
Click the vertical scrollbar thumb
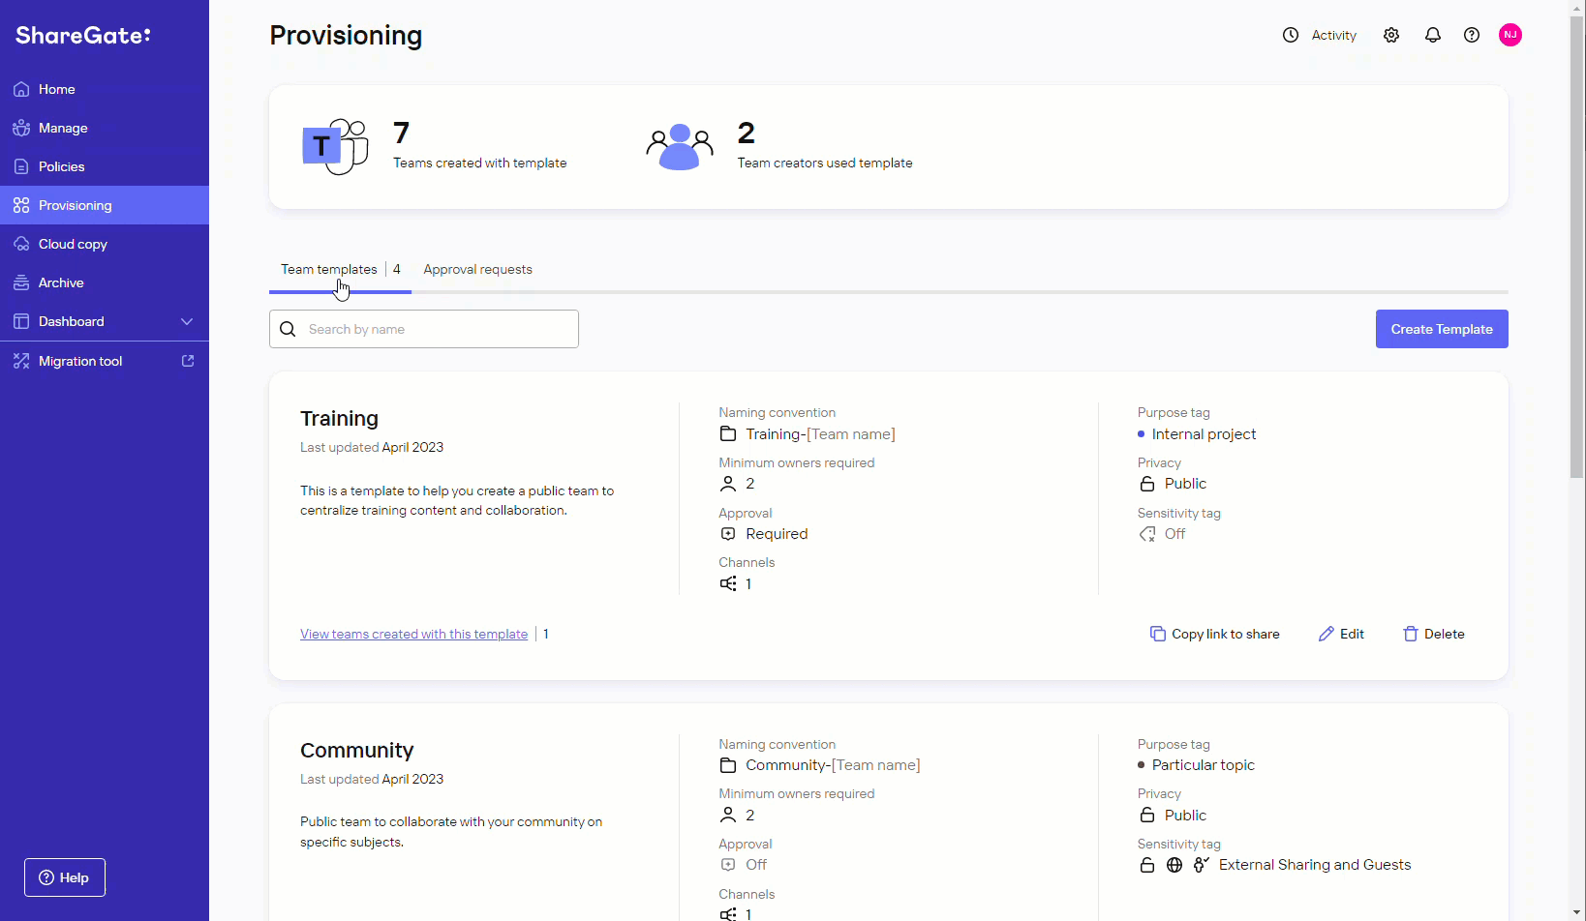[1577, 247]
